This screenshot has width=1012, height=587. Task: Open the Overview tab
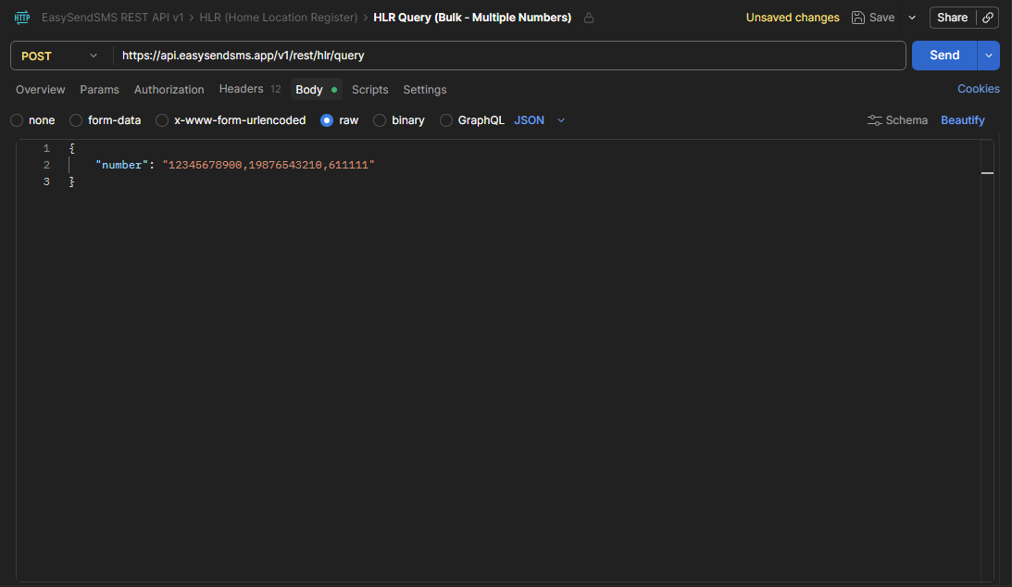40,90
